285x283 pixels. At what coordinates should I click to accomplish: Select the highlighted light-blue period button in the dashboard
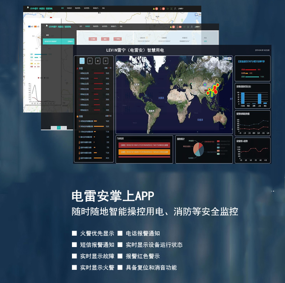pos(82,61)
